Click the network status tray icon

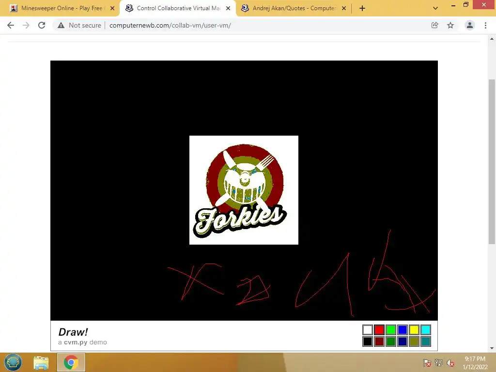(x=439, y=363)
